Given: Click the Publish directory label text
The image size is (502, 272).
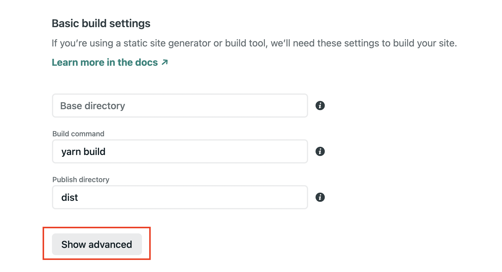Looking at the screenshot, I should click(x=81, y=180).
